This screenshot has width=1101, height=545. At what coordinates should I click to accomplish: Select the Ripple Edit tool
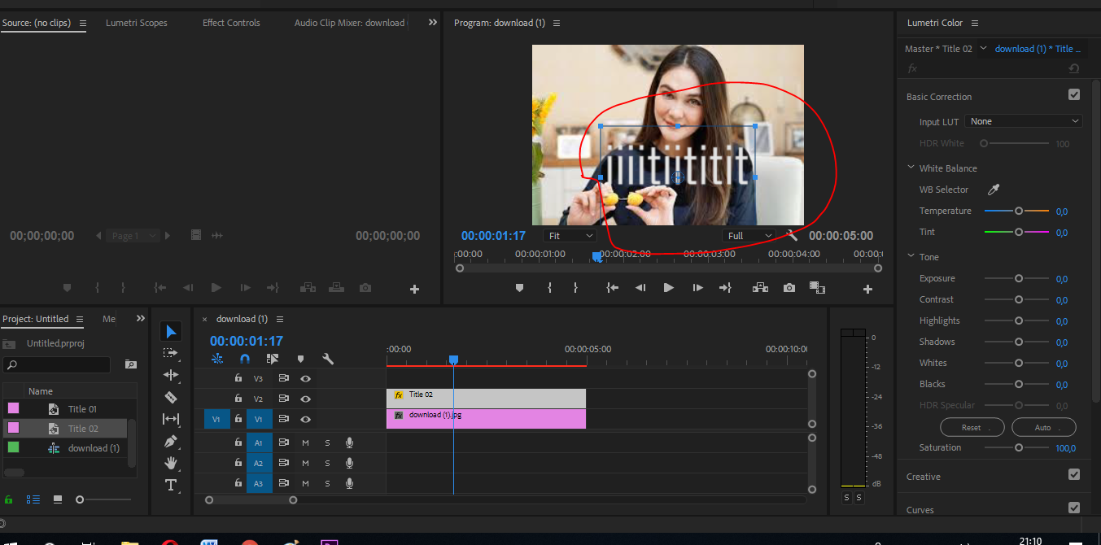tap(171, 375)
